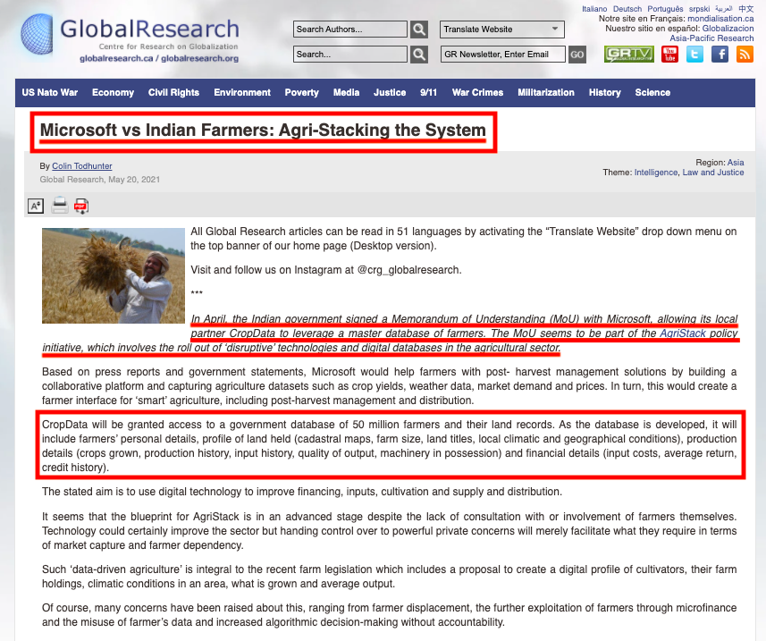Open the Economy menu

coord(113,92)
